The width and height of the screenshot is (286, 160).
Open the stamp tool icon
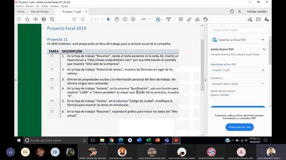click(x=206, y=19)
